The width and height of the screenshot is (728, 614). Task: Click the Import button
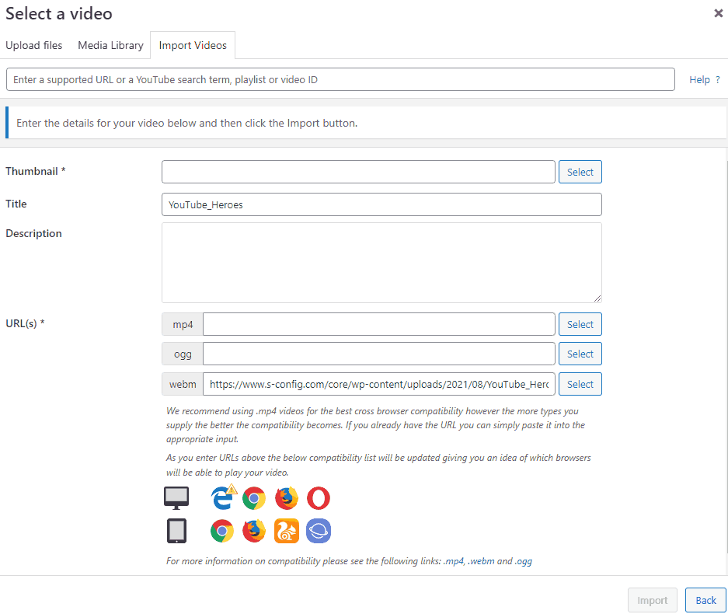click(653, 600)
